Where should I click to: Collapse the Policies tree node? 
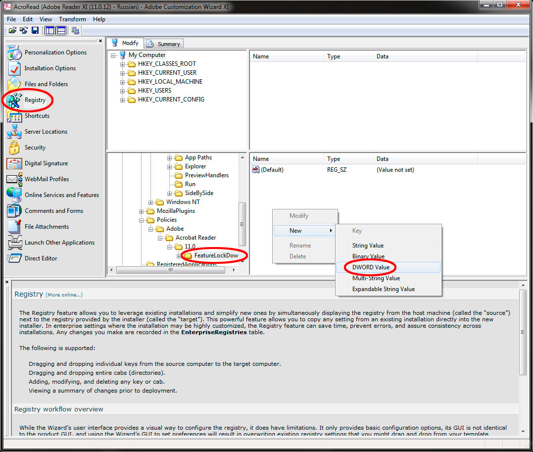[141, 220]
